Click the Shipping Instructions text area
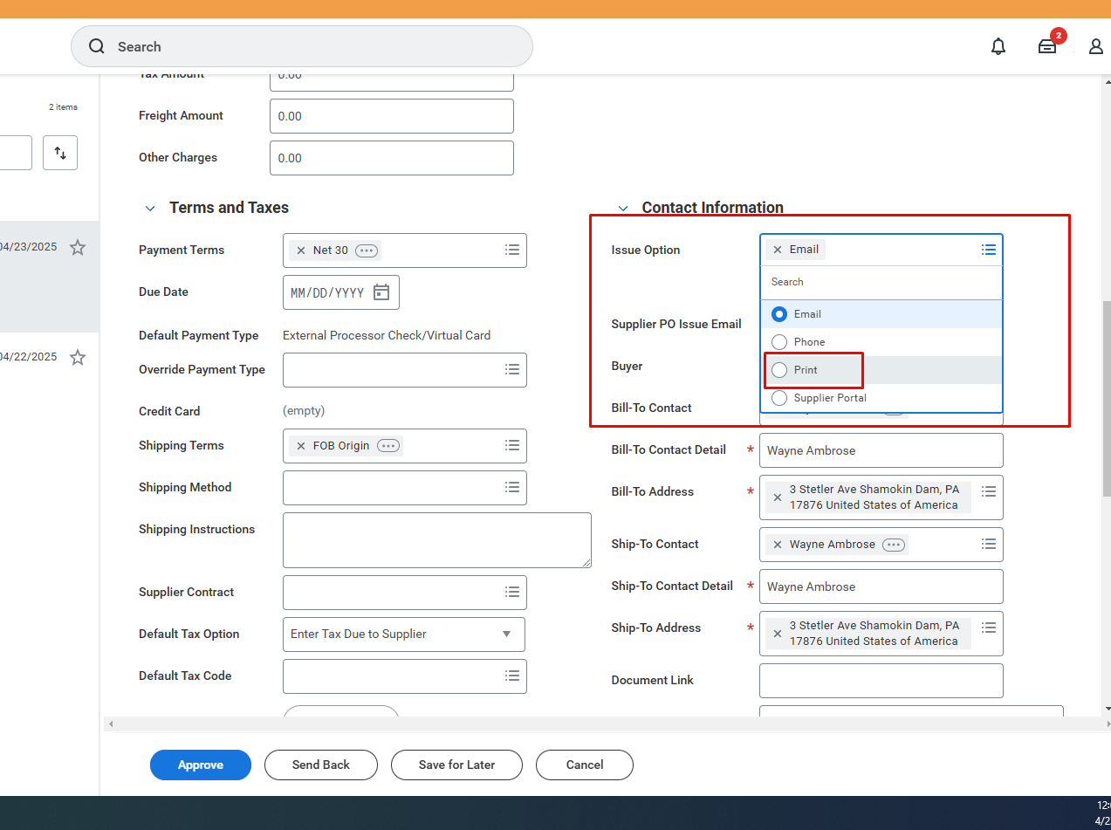The width and height of the screenshot is (1111, 830). point(436,540)
